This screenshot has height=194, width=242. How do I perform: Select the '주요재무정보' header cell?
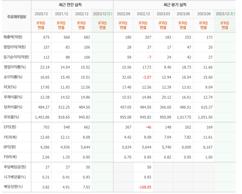coord(16,17)
